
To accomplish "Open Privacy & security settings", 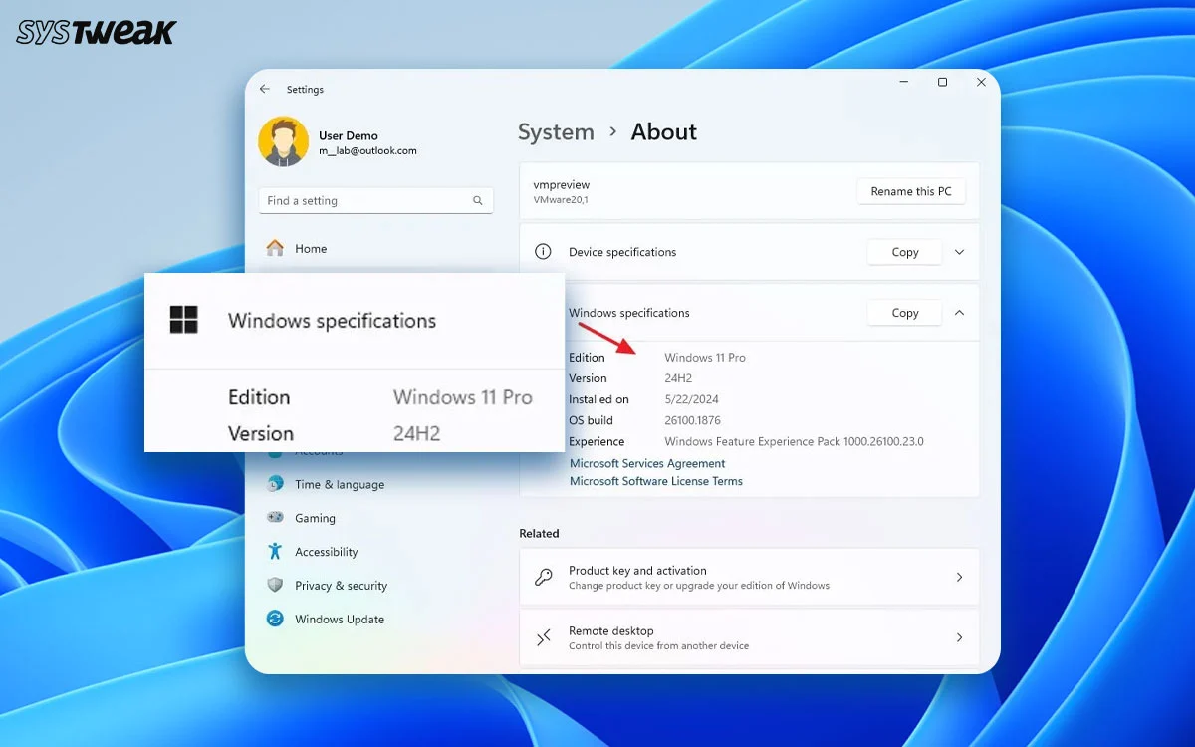I will (340, 586).
